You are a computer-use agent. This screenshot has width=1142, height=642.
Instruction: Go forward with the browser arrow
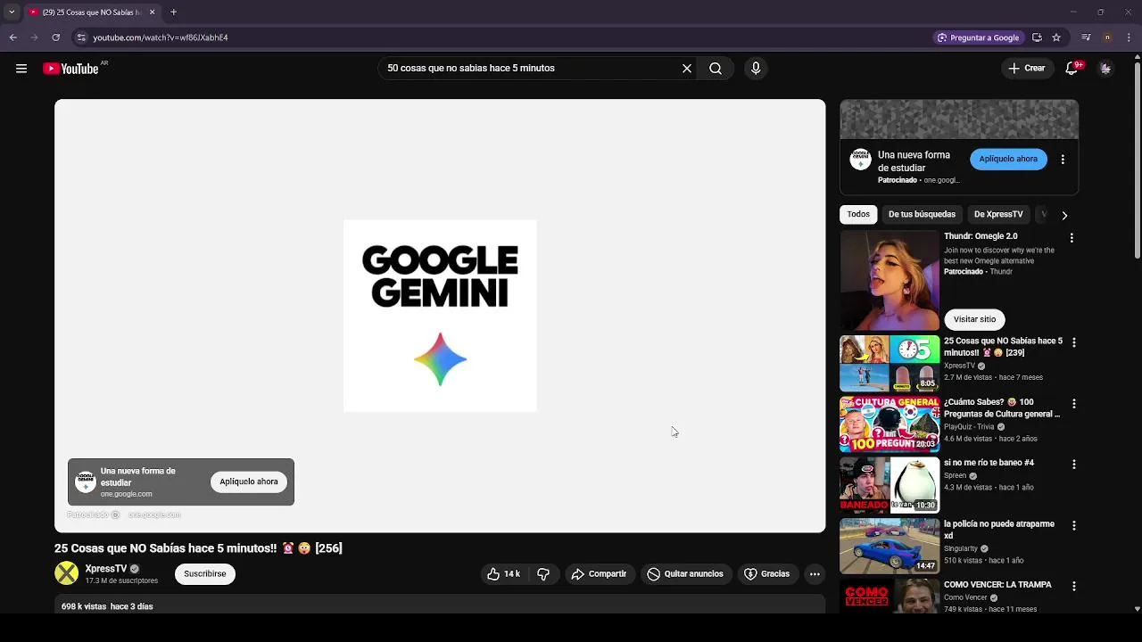pos(34,37)
